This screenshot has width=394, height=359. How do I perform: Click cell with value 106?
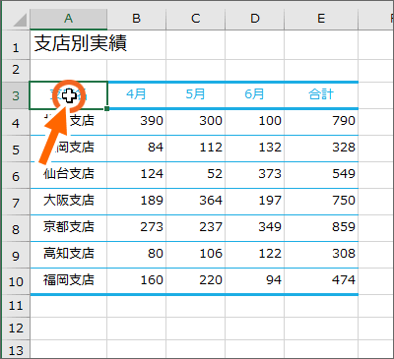pyautogui.click(x=196, y=255)
